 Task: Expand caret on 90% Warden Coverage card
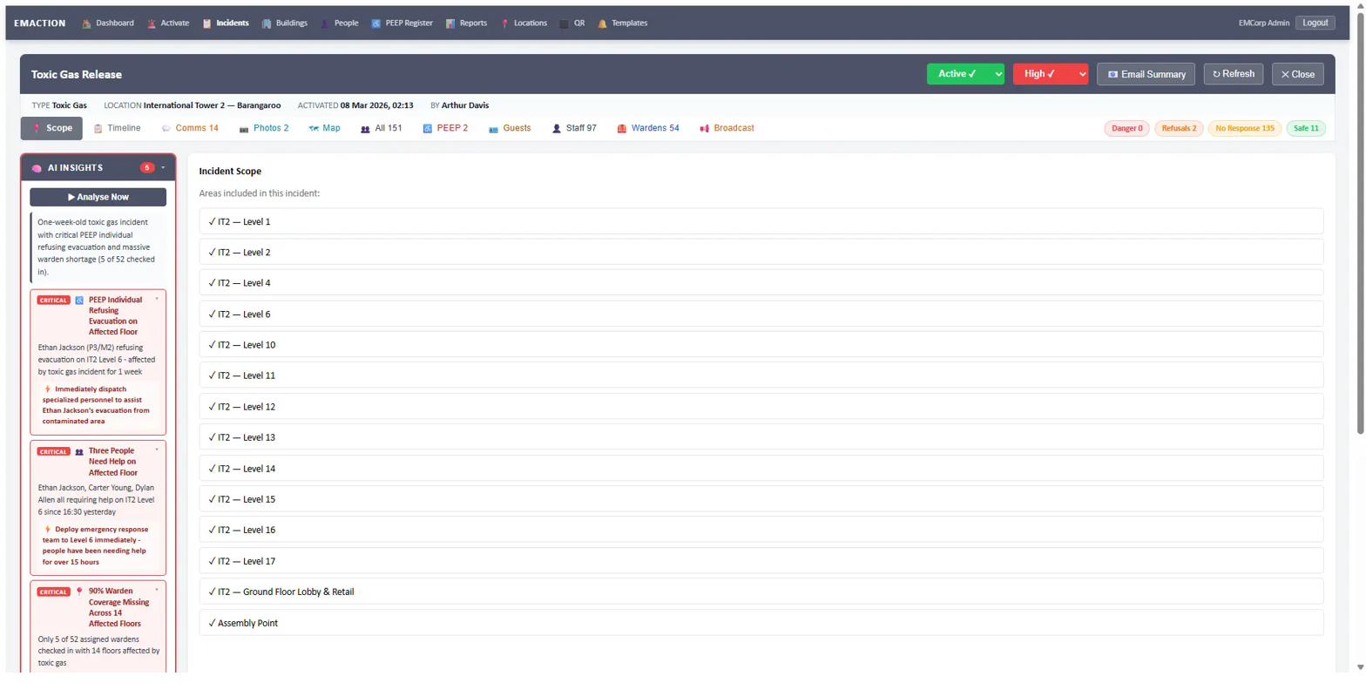coord(157,590)
